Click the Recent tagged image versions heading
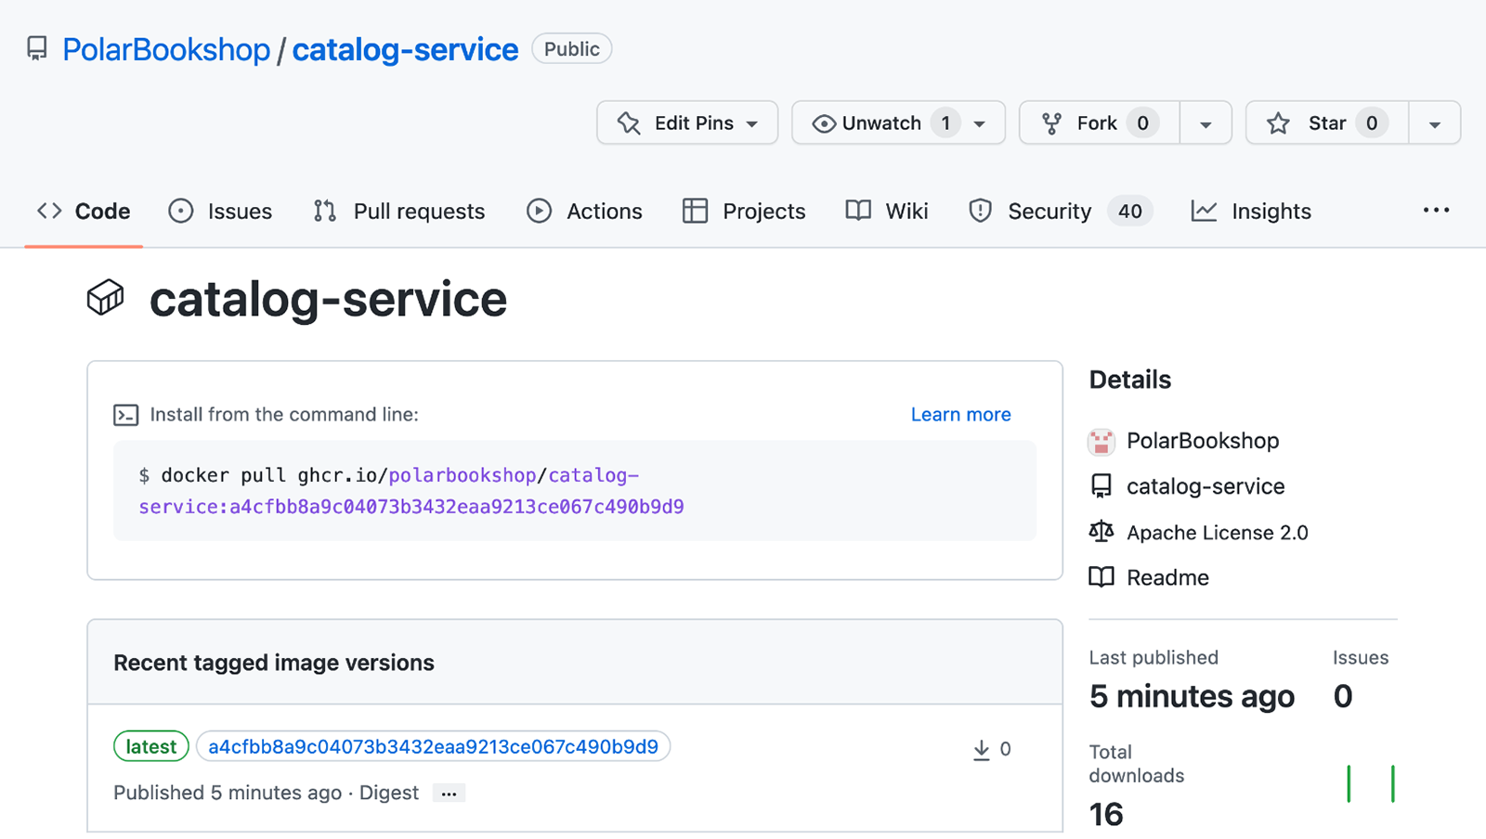Viewport: 1486px width, 839px height. (274, 663)
